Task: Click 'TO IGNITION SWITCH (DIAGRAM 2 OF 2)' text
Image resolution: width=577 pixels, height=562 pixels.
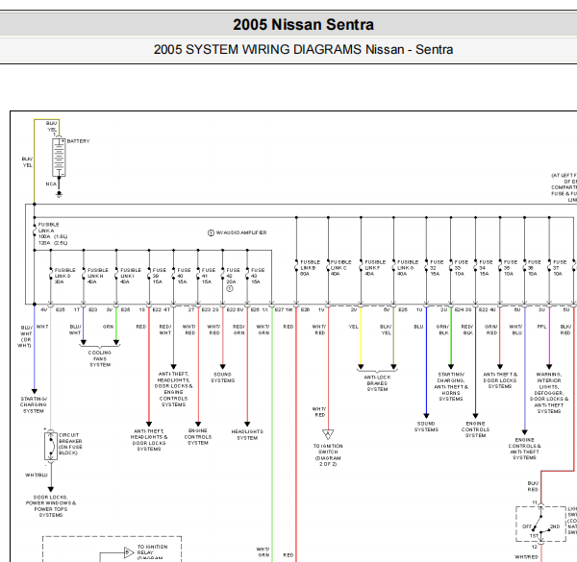Action: (x=328, y=455)
